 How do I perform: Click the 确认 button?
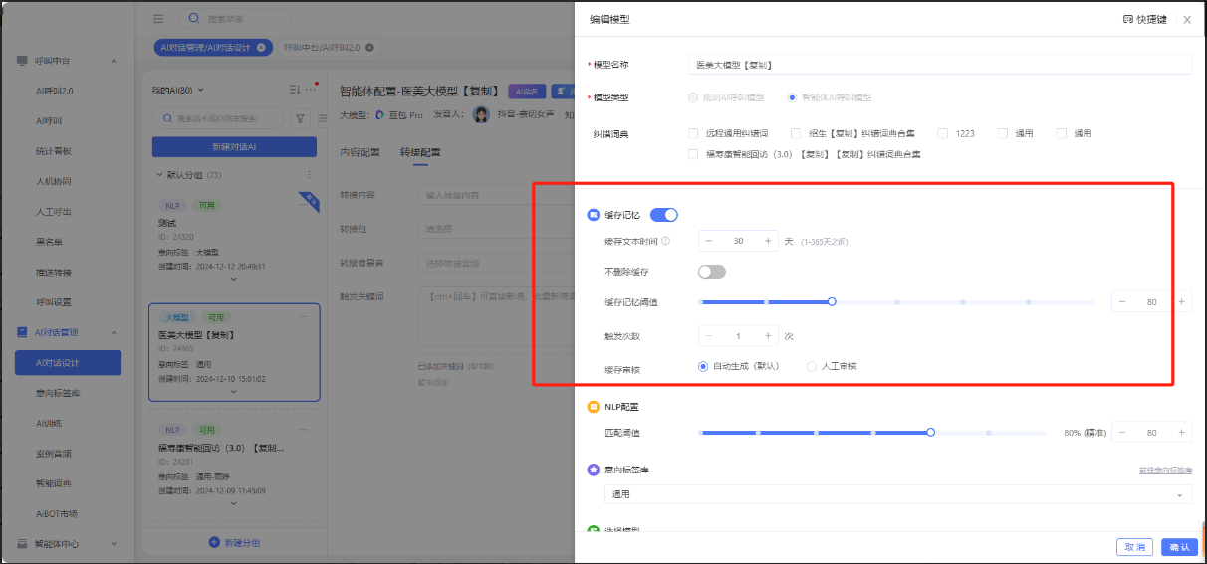click(1179, 546)
